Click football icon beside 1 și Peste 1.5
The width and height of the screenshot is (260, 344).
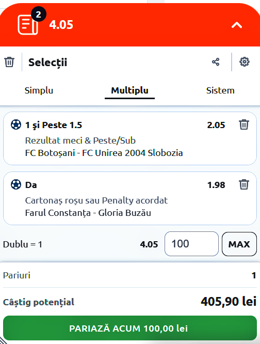(x=16, y=125)
